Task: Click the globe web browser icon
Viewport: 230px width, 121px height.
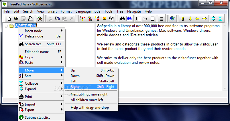Action: coord(172,19)
